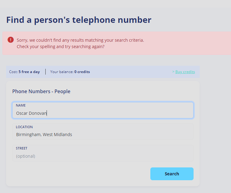Click the LOCATION field label
231x193 pixels.
coord(24,127)
